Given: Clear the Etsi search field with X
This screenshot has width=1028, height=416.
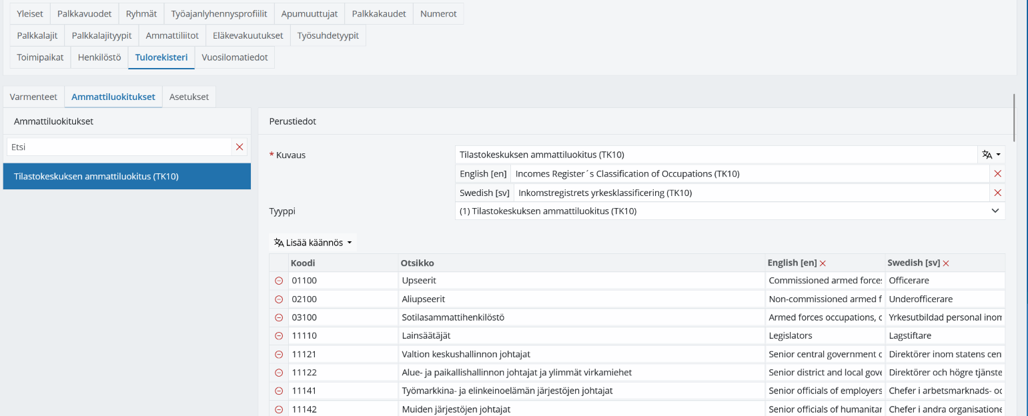Looking at the screenshot, I should pyautogui.click(x=239, y=147).
